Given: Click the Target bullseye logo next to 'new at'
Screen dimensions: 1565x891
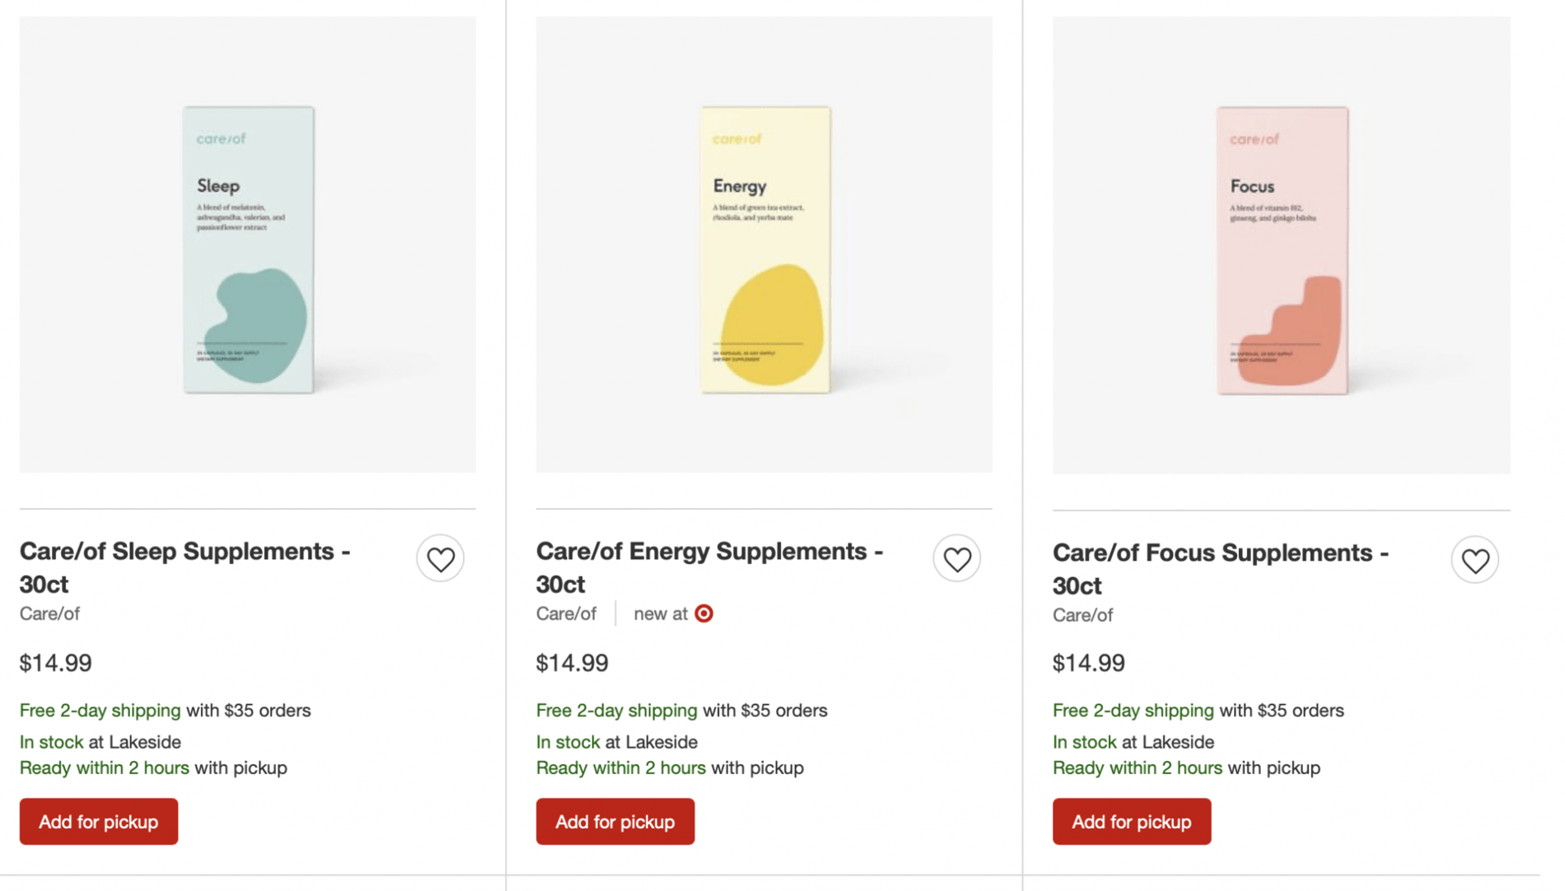Looking at the screenshot, I should (703, 613).
